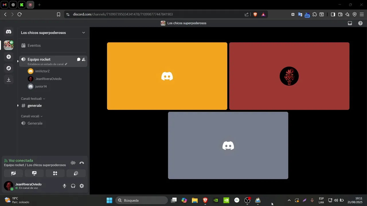The height and width of the screenshot is (206, 367).
Task: Deafen with headphones icon
Action: pos(73,186)
